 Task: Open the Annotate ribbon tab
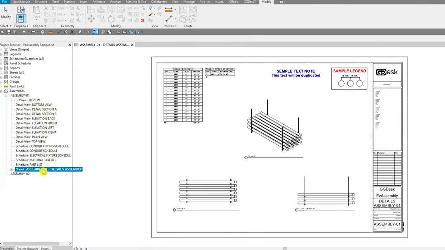(x=98, y=2)
